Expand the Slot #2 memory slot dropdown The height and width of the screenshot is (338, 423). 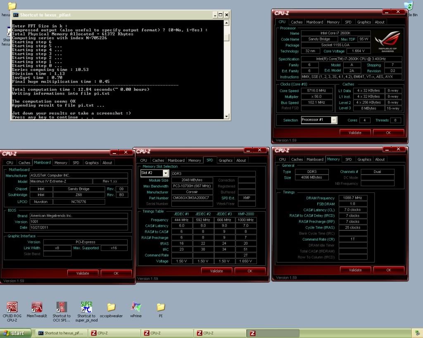165,173
